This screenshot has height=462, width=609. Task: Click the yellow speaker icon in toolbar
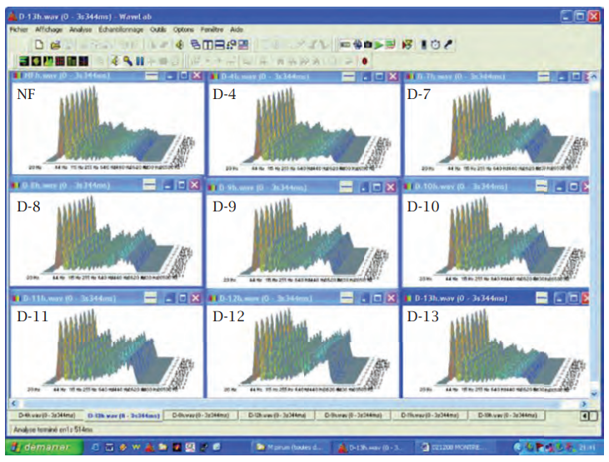point(179,44)
